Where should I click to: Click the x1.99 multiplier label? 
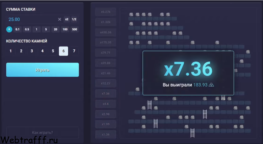click(106, 124)
